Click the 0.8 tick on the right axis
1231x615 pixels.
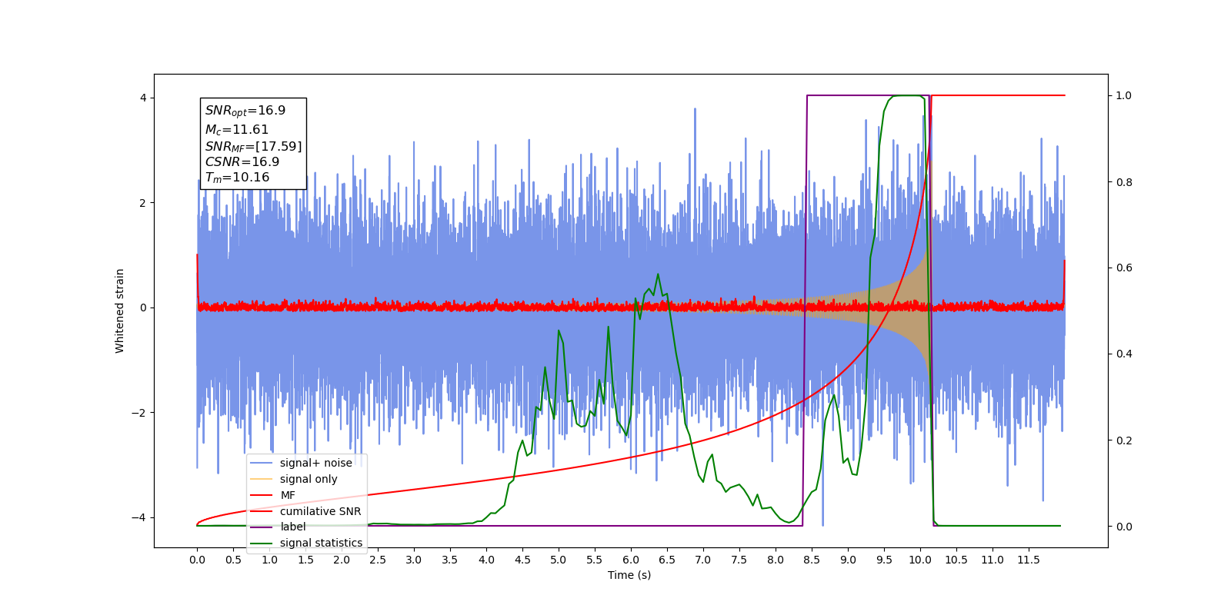point(1124,182)
